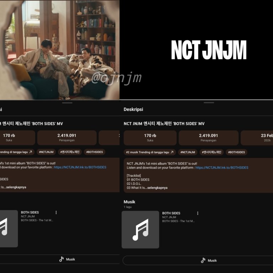Screen dimensions: 273x273
Task: Open '#2 musik Trending di tangga lagu' chip
Action: (150, 152)
